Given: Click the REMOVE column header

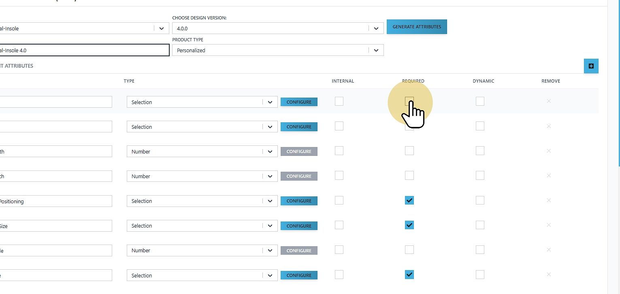Looking at the screenshot, I should (x=551, y=81).
